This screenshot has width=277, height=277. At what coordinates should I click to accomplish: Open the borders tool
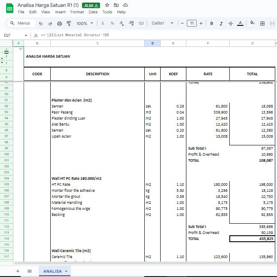pos(262,23)
